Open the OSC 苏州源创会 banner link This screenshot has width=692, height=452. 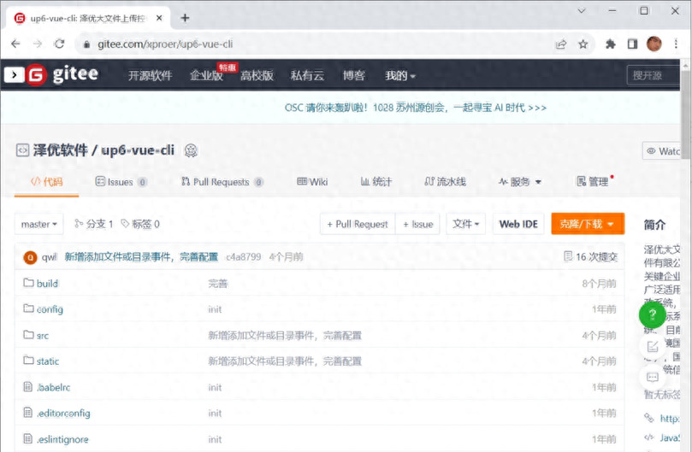point(416,108)
